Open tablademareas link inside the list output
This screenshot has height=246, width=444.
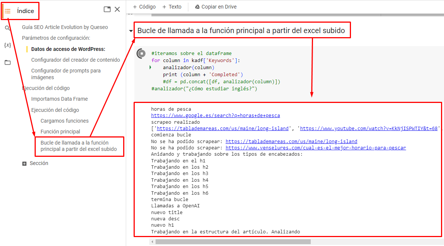223,128
